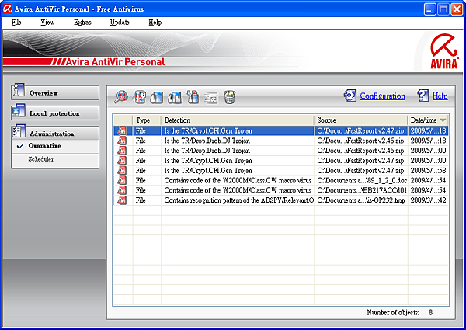This screenshot has width=466, height=330.
Task: Minimize the Avira window
Action: (x=429, y=9)
